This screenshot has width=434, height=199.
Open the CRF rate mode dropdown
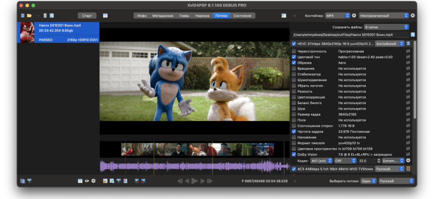(345, 160)
